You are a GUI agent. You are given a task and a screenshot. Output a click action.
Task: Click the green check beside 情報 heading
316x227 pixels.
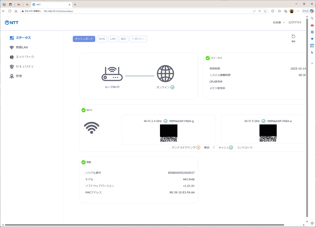pyautogui.click(x=83, y=162)
